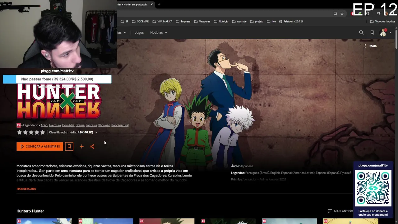This screenshot has width=398, height=224.
Task: Expand MAIS DETALHES description section
Action: click(26, 189)
